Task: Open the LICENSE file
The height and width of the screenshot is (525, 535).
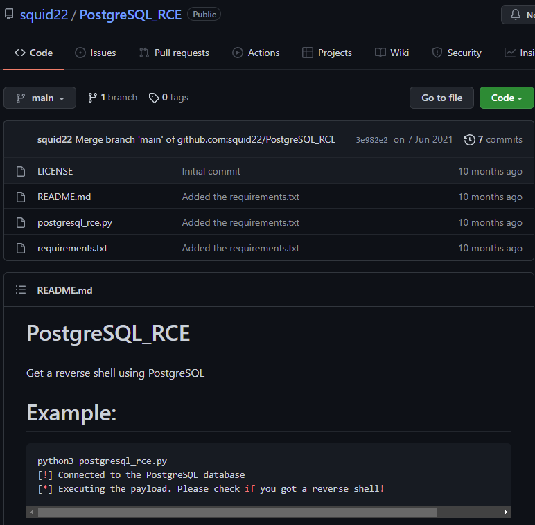Action: click(x=55, y=171)
